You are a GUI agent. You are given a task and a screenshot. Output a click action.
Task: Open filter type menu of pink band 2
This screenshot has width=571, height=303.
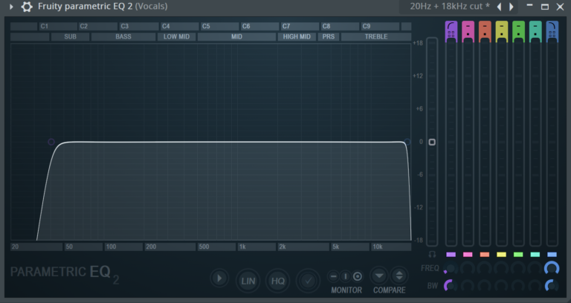coord(468,30)
